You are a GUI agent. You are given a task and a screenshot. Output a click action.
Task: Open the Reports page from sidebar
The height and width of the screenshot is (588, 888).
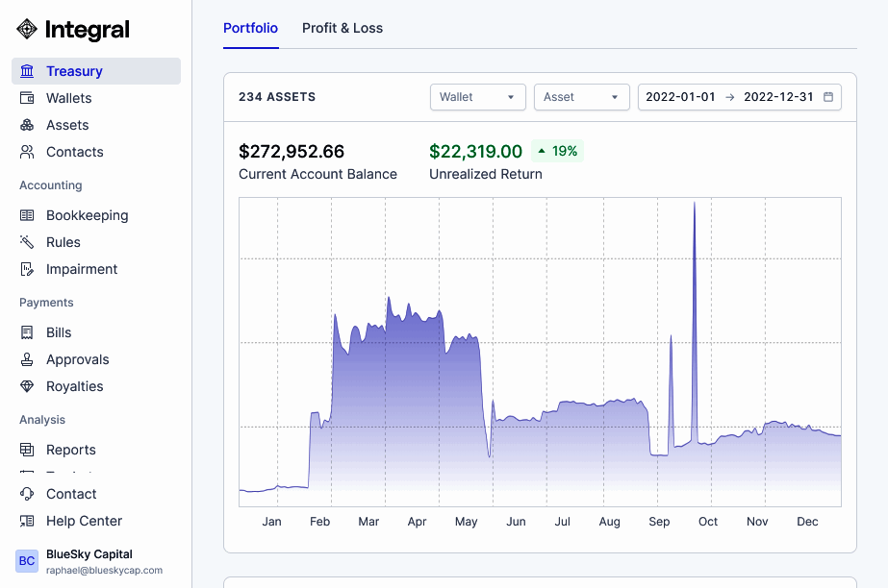tap(71, 450)
